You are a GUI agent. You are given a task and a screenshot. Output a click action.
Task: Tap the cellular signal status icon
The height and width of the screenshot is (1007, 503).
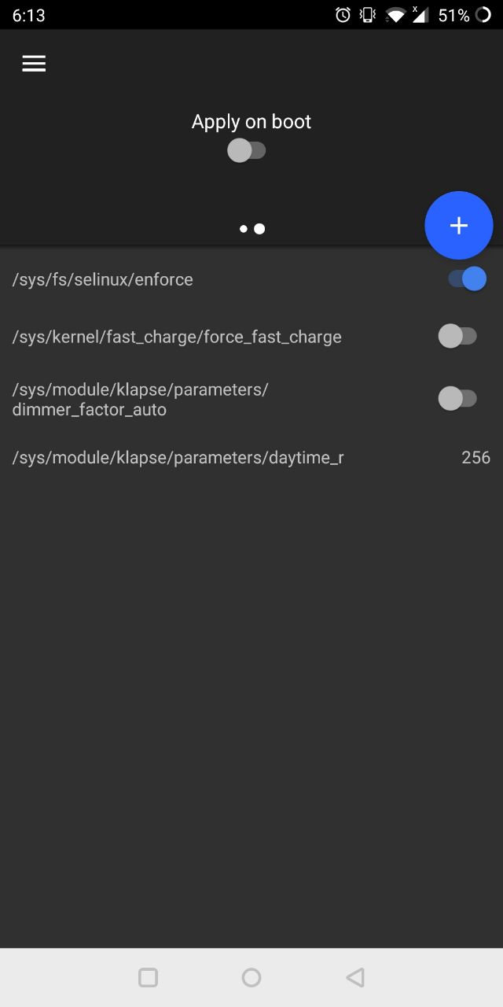coord(420,15)
